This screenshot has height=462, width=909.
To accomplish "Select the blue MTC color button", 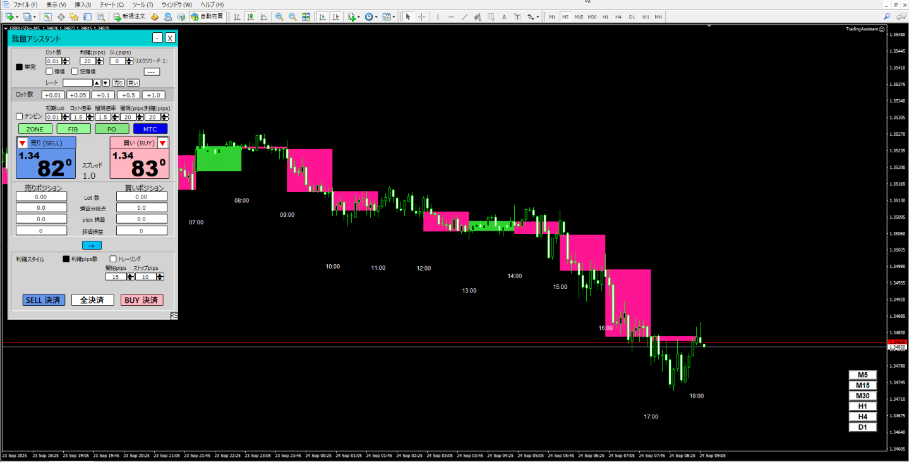I will pos(150,129).
